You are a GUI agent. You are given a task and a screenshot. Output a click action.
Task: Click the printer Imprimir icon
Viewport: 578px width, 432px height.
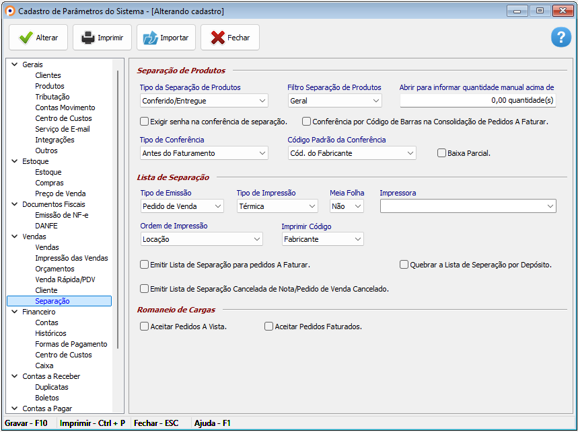[x=88, y=38]
